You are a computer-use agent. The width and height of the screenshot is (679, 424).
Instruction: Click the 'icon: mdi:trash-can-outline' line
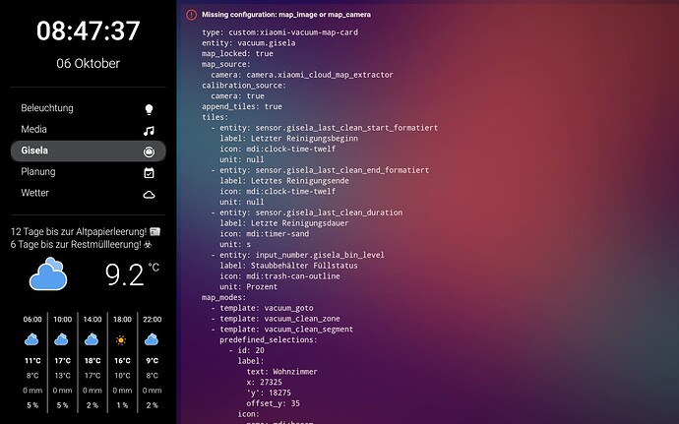[279, 276]
